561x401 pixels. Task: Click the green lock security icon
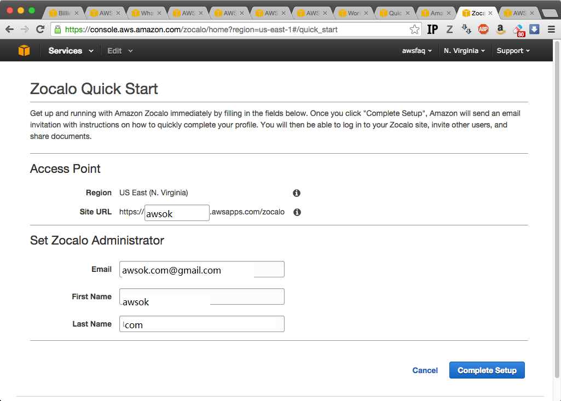click(57, 30)
